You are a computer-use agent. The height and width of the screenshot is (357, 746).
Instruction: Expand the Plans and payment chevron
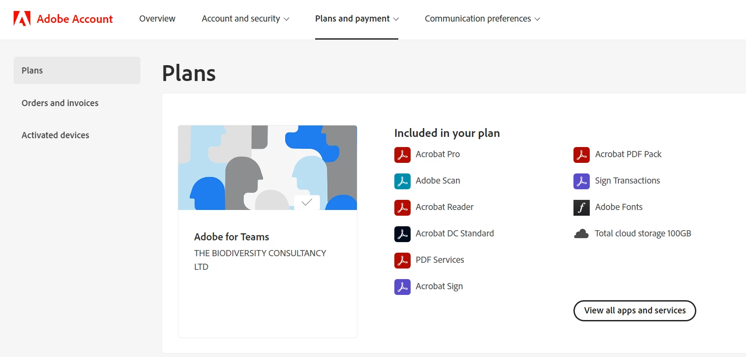[396, 19]
